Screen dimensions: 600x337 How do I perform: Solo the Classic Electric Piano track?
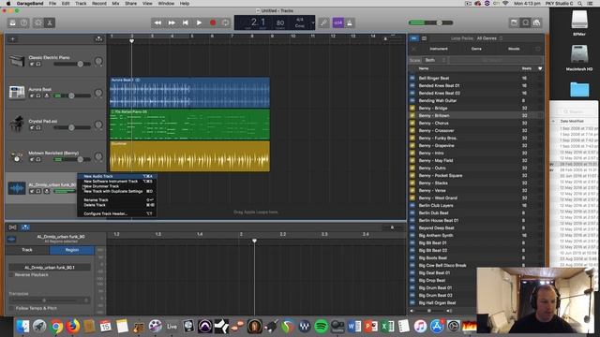point(38,64)
